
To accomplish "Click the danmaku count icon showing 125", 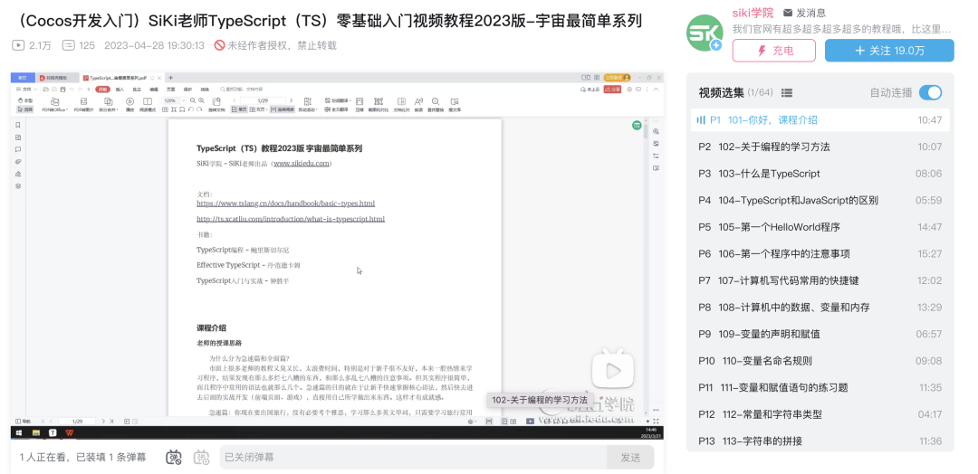I will click(x=68, y=45).
